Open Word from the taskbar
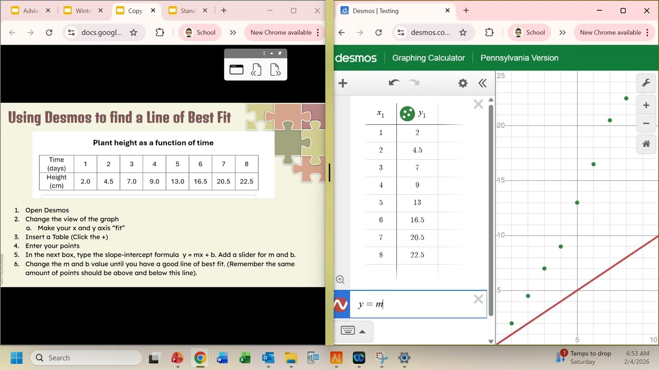This screenshot has width=659, height=370. coord(222,358)
